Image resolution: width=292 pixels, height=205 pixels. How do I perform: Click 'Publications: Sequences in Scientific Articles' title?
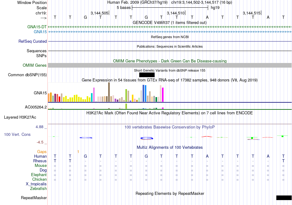click(170, 46)
